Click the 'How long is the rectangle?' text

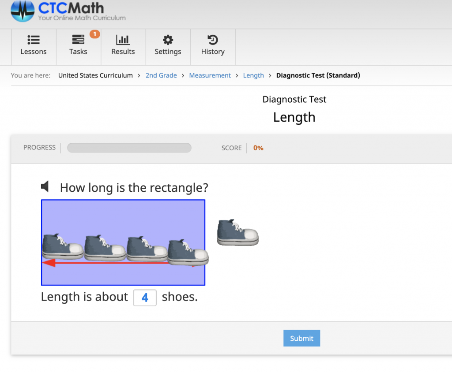tap(134, 188)
